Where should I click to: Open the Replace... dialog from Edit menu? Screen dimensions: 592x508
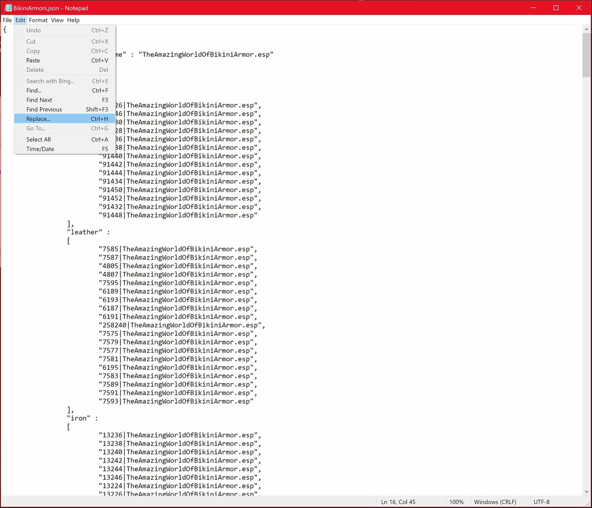coord(65,119)
